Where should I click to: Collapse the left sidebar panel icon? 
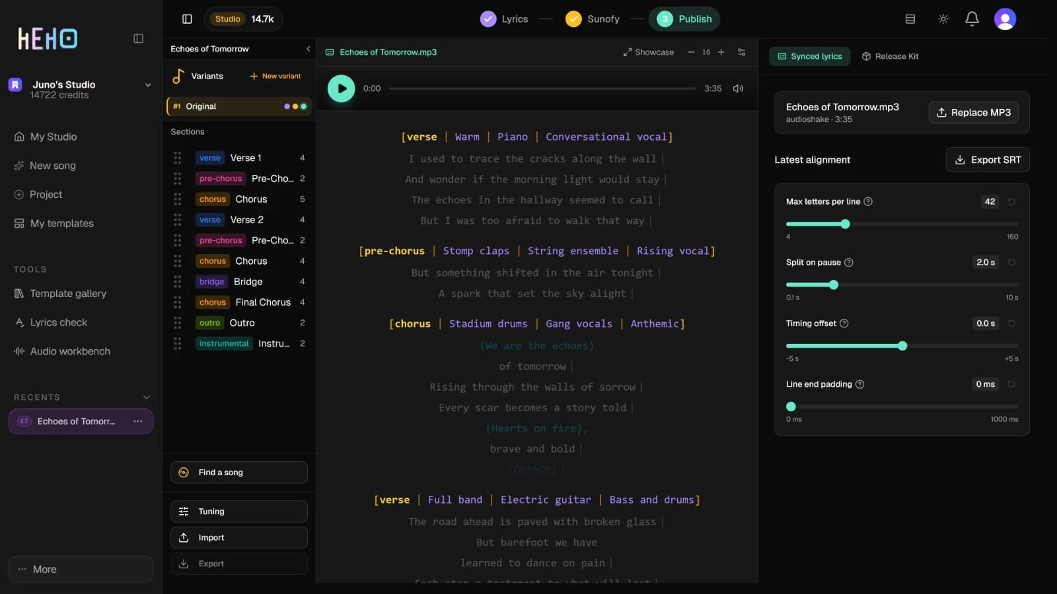(138, 38)
